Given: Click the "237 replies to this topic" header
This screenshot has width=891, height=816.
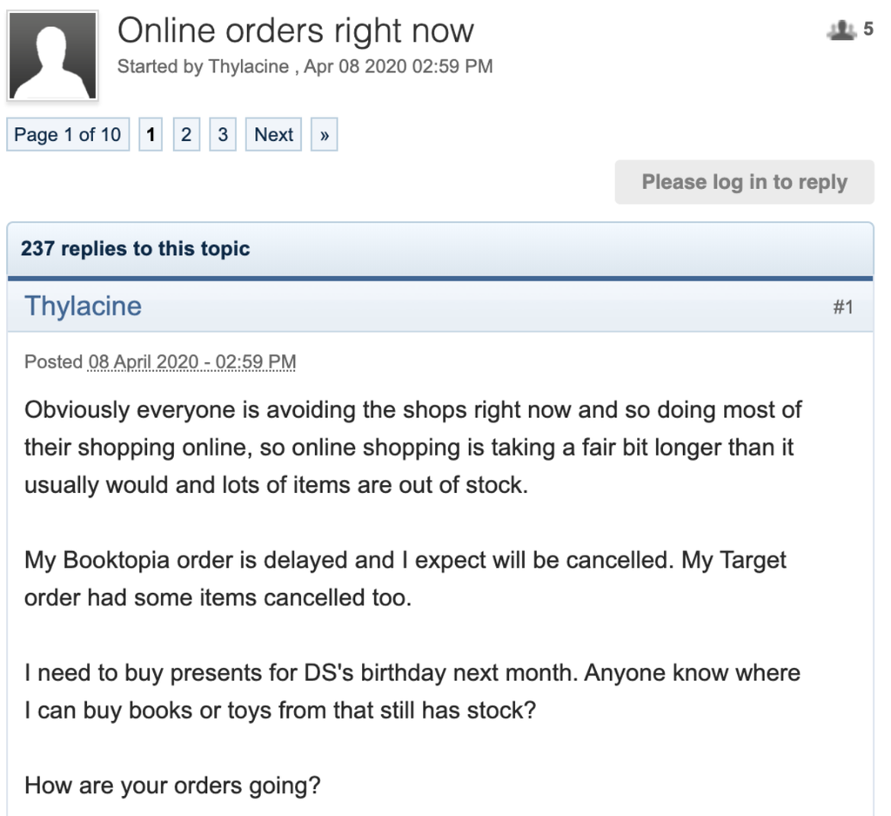Looking at the screenshot, I should point(135,249).
